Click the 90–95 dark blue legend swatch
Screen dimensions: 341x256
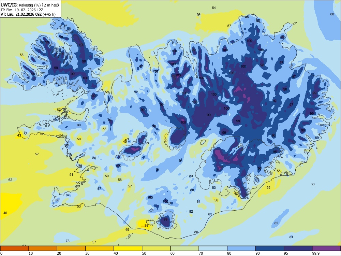tap(270, 248)
